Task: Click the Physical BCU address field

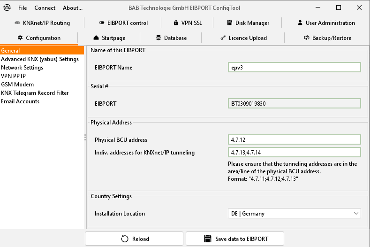Action: pos(294,140)
